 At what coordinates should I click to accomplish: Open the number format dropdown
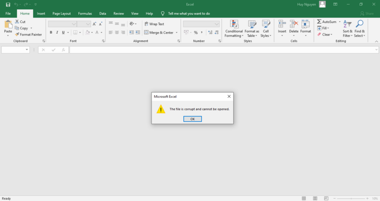[217, 24]
